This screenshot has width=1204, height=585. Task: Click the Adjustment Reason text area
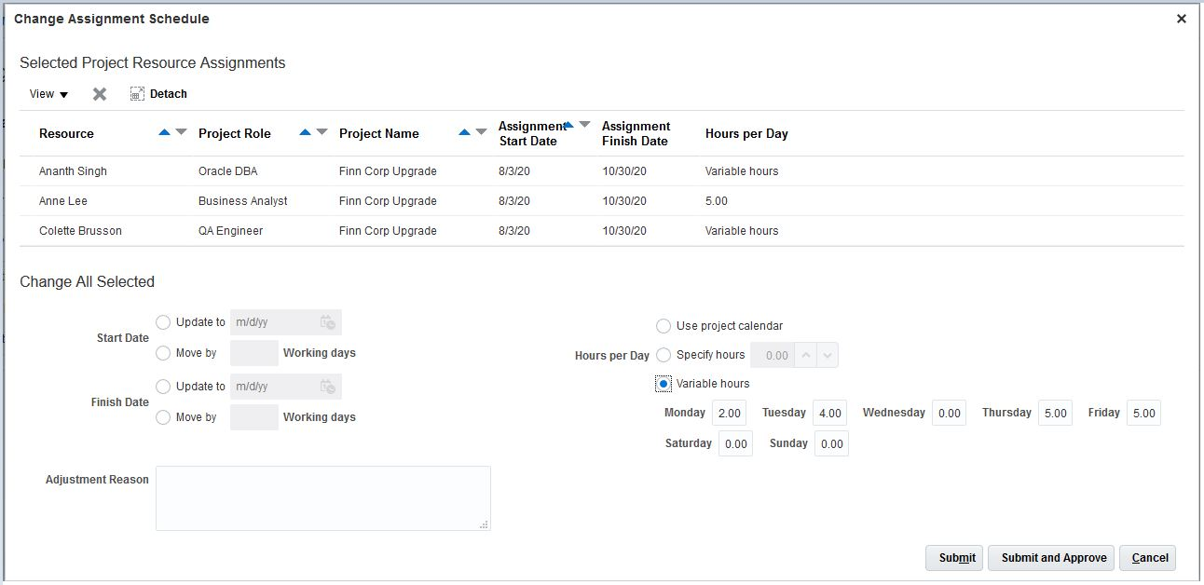(322, 498)
